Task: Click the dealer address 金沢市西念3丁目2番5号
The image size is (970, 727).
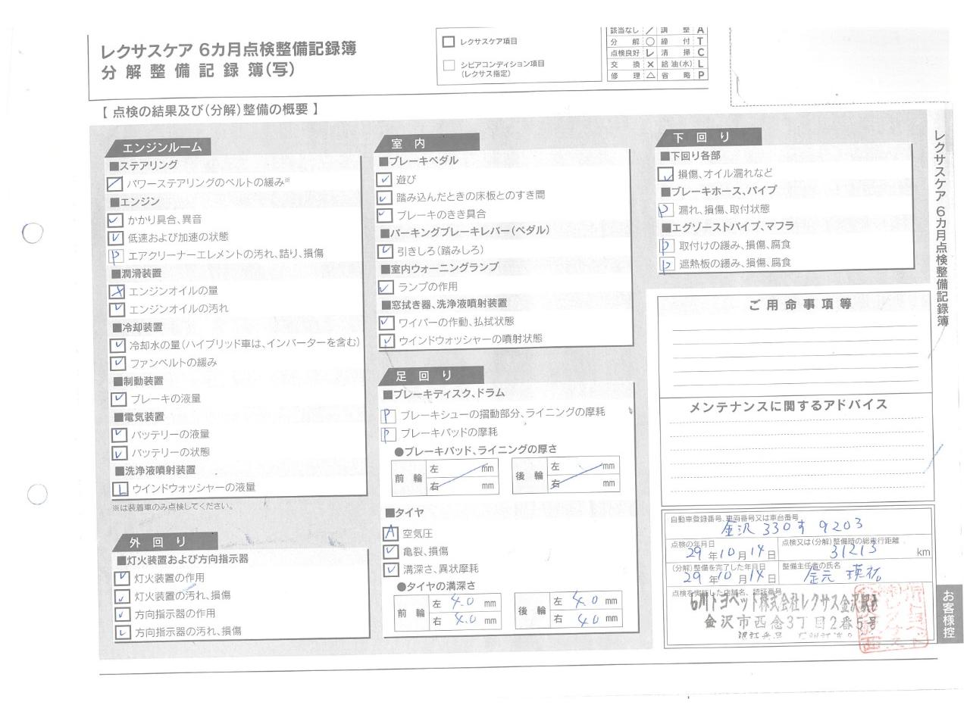Action: click(x=791, y=623)
